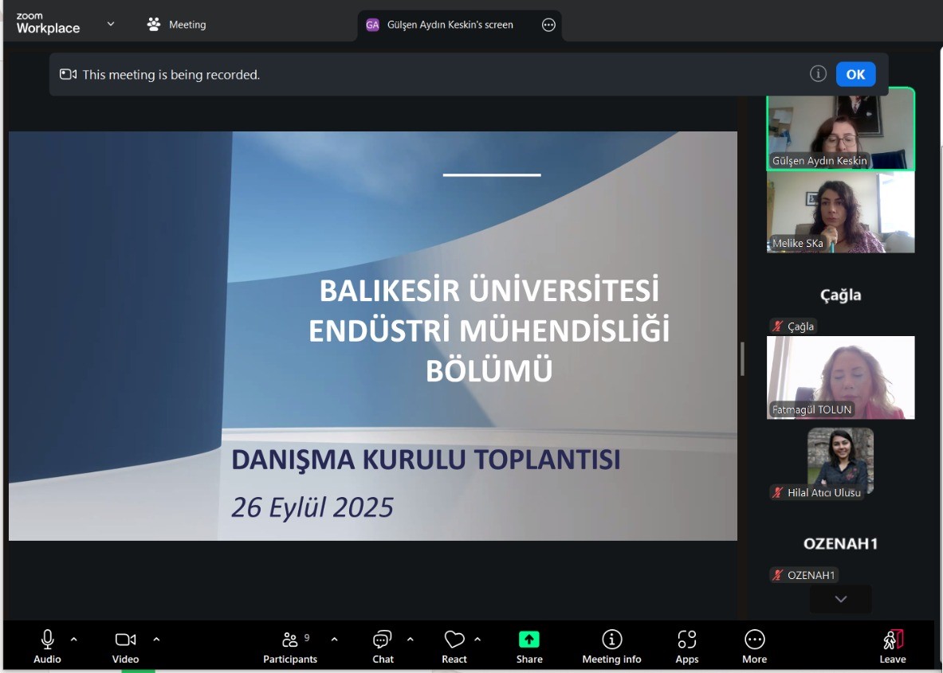This screenshot has width=943, height=673.
Task: Click 'This meeting is being recorded.' text
Action: [171, 75]
